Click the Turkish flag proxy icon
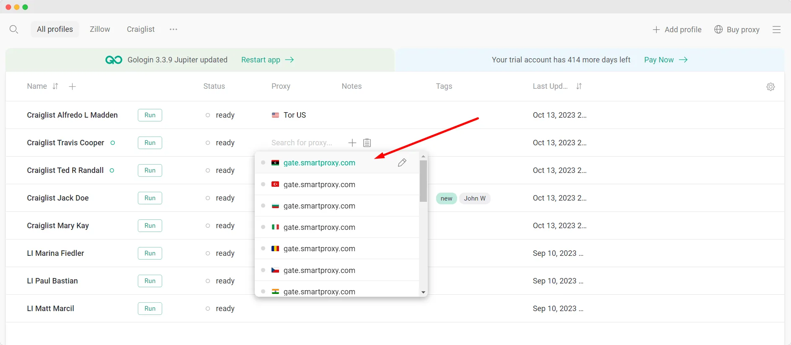Image resolution: width=791 pixels, height=345 pixels. point(275,184)
